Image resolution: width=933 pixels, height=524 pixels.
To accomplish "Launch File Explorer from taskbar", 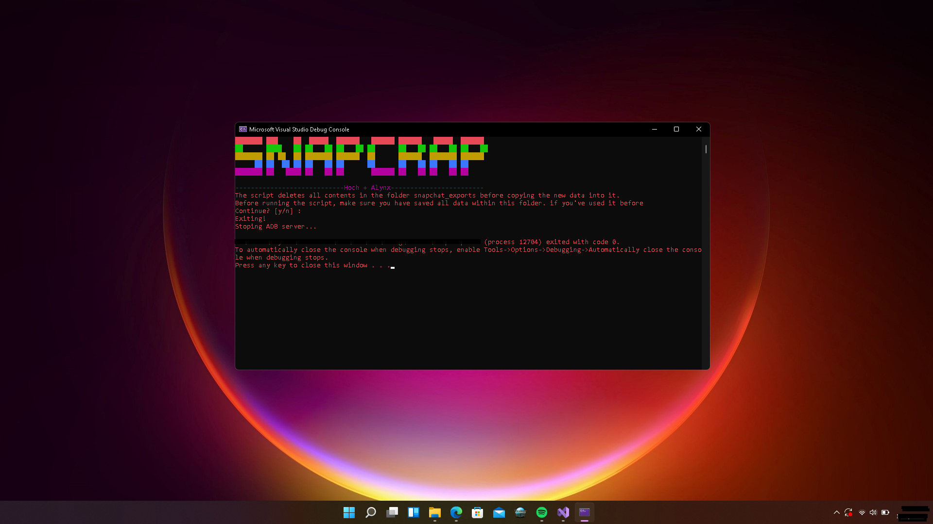I will coord(435,512).
